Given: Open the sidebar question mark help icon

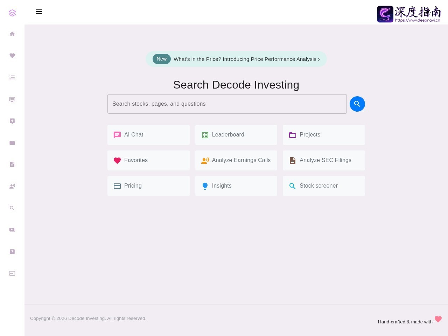Looking at the screenshot, I should click(12, 252).
